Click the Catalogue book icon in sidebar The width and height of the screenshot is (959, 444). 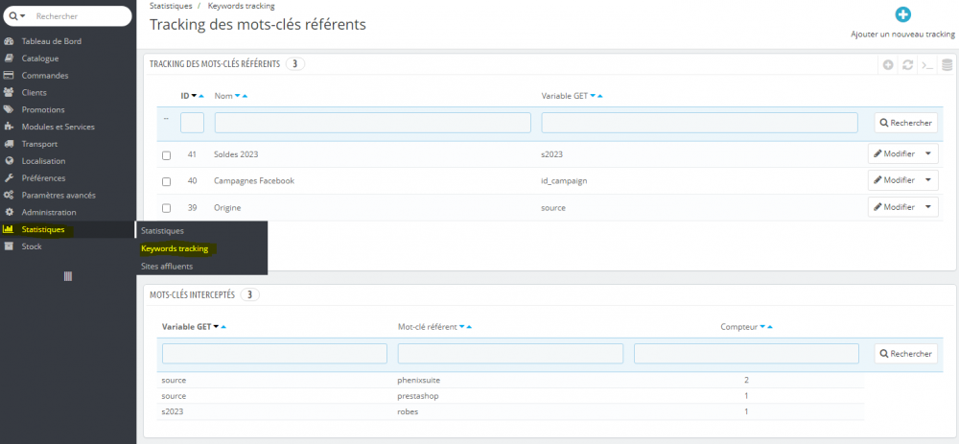(9, 58)
